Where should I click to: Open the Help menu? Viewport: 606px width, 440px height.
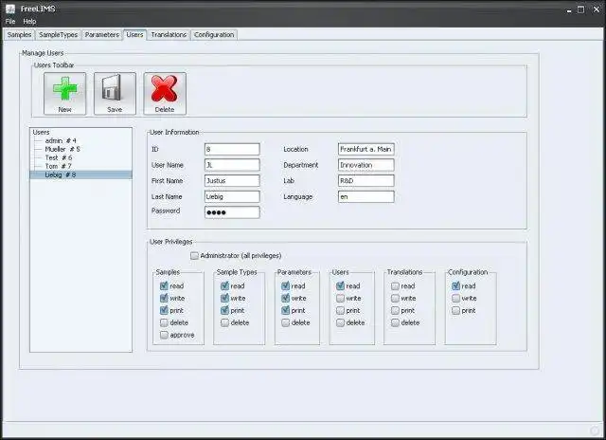click(29, 21)
